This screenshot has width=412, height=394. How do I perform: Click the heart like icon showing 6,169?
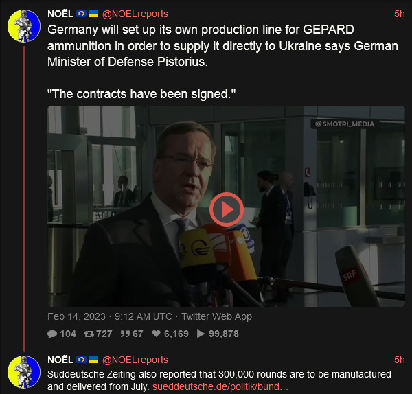coord(156,334)
